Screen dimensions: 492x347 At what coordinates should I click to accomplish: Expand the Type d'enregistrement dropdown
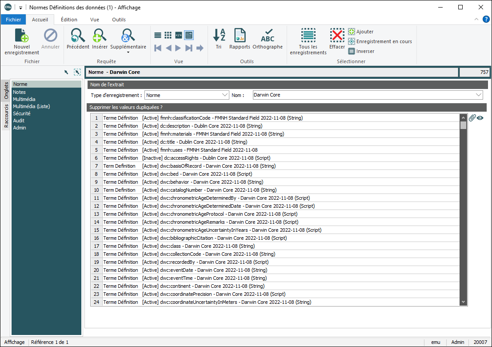pos(224,95)
